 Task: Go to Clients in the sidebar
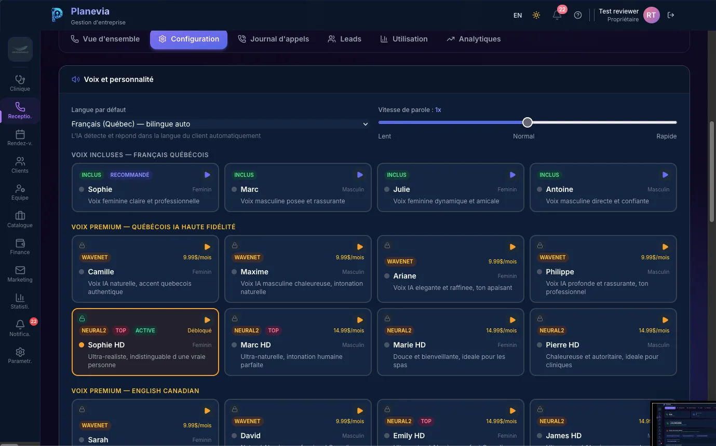tap(20, 165)
